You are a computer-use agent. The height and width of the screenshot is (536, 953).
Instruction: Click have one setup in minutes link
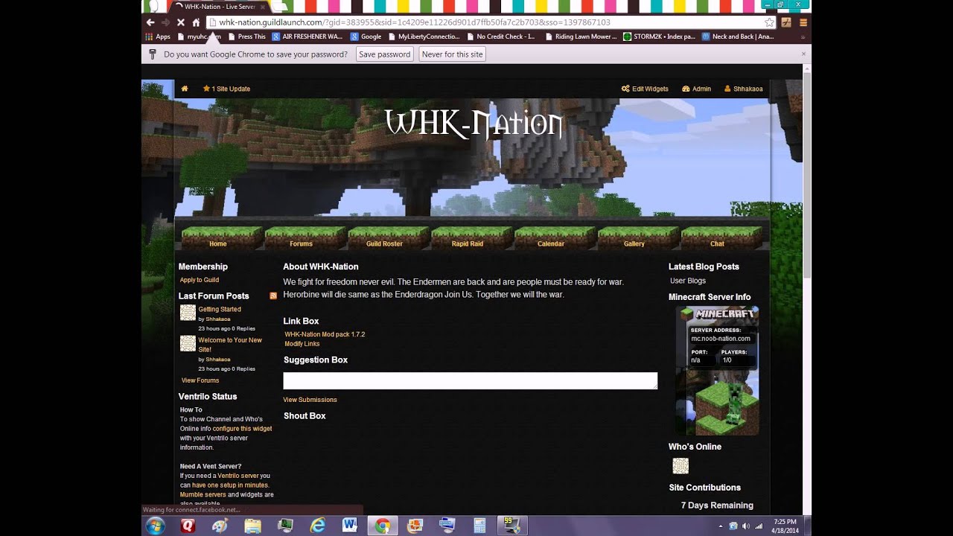pyautogui.click(x=230, y=485)
